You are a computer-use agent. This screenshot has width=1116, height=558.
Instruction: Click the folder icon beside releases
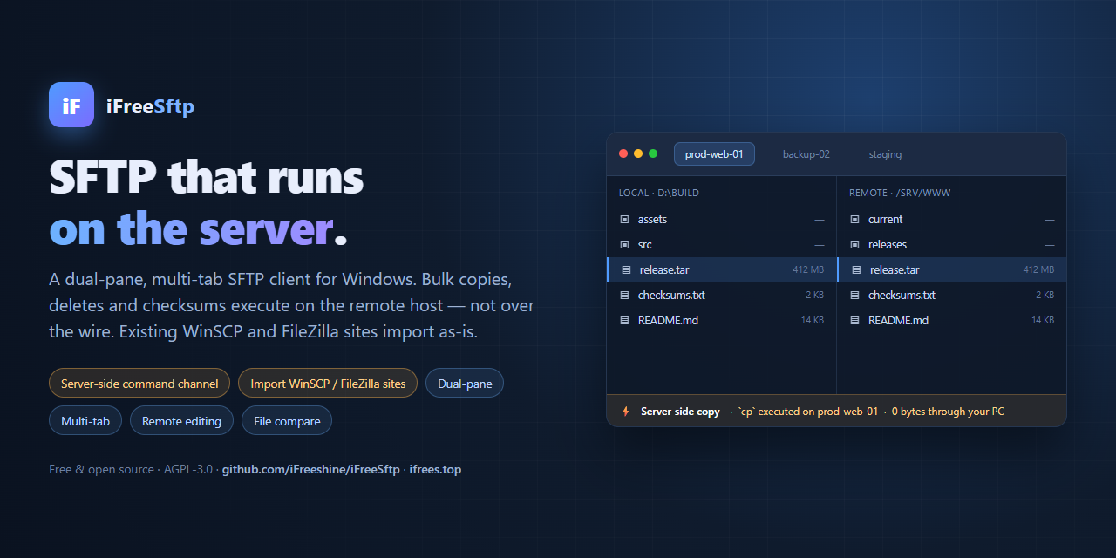pos(854,245)
